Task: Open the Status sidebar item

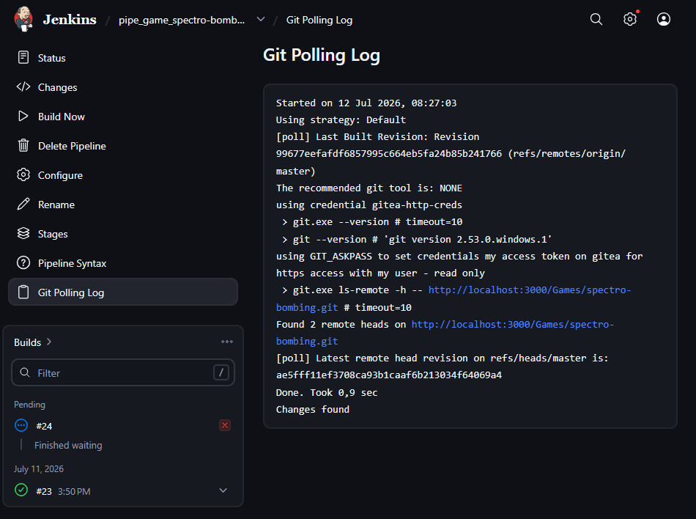Action: pyautogui.click(x=123, y=58)
